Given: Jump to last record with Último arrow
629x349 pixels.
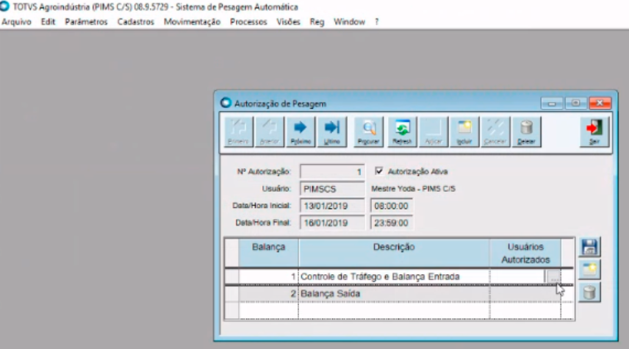Looking at the screenshot, I should pyautogui.click(x=331, y=132).
